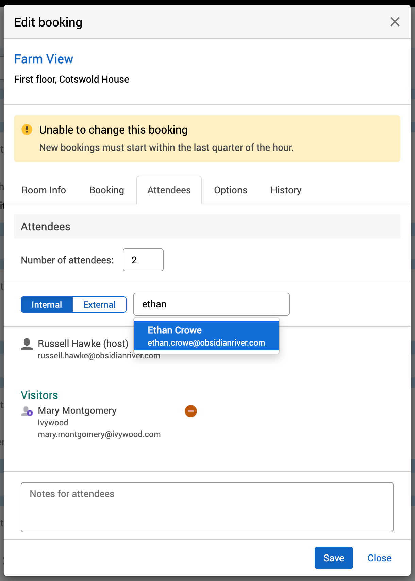Select the Internal attendee toggle

(47, 304)
